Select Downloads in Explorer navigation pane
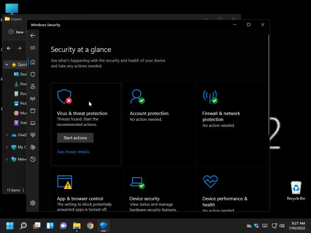The height and width of the screenshot is (233, 311). click(x=20, y=84)
